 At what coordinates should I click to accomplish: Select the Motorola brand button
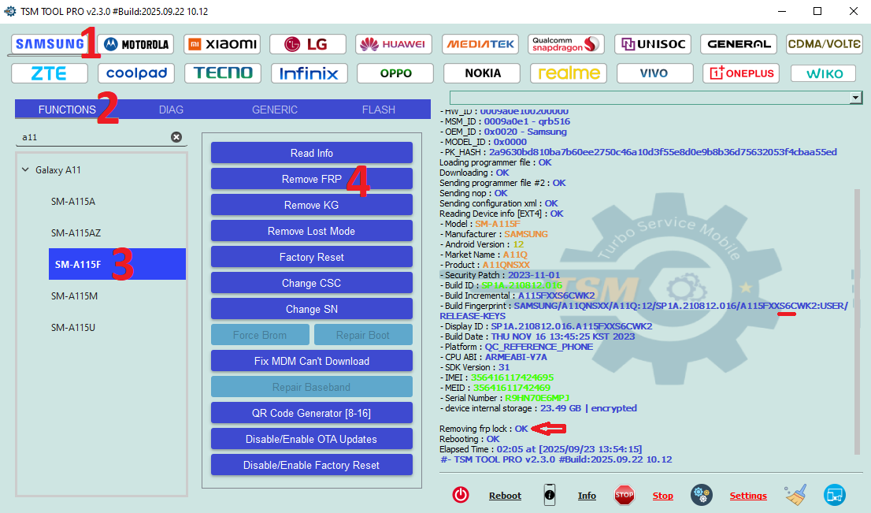point(135,44)
